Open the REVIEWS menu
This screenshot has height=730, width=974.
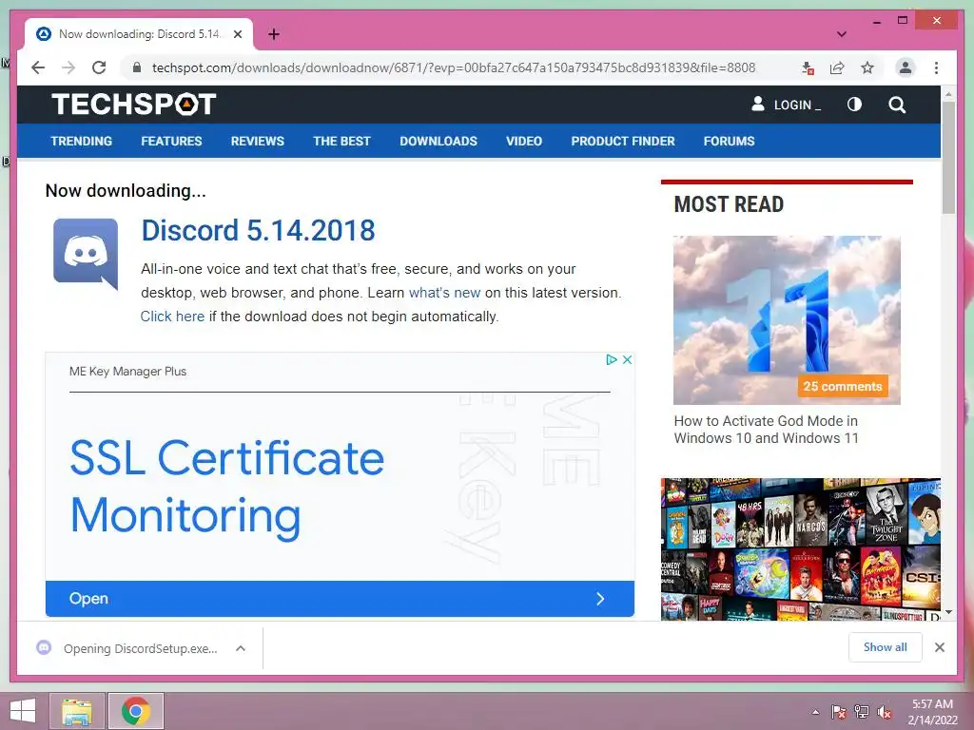[257, 141]
